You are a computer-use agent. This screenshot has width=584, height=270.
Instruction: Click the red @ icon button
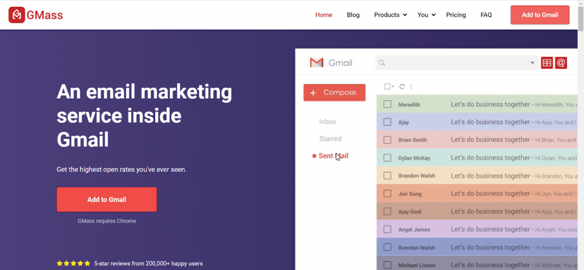561,63
